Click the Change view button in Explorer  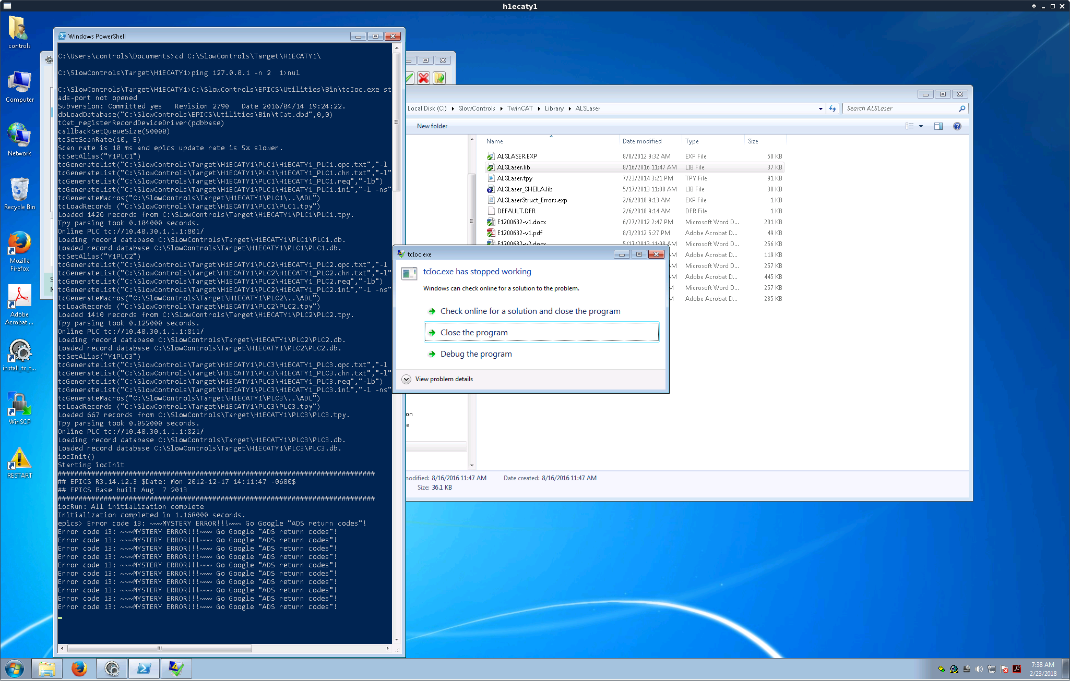click(910, 126)
